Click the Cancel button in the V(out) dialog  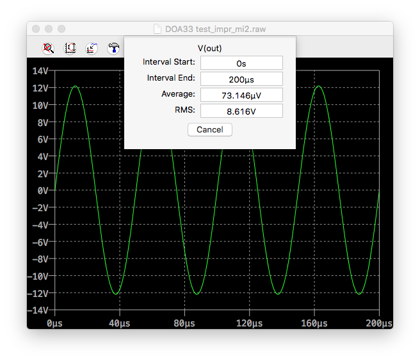pos(210,130)
